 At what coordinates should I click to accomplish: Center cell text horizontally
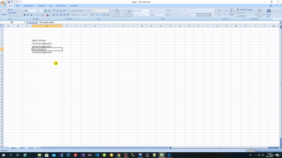tap(57, 15)
